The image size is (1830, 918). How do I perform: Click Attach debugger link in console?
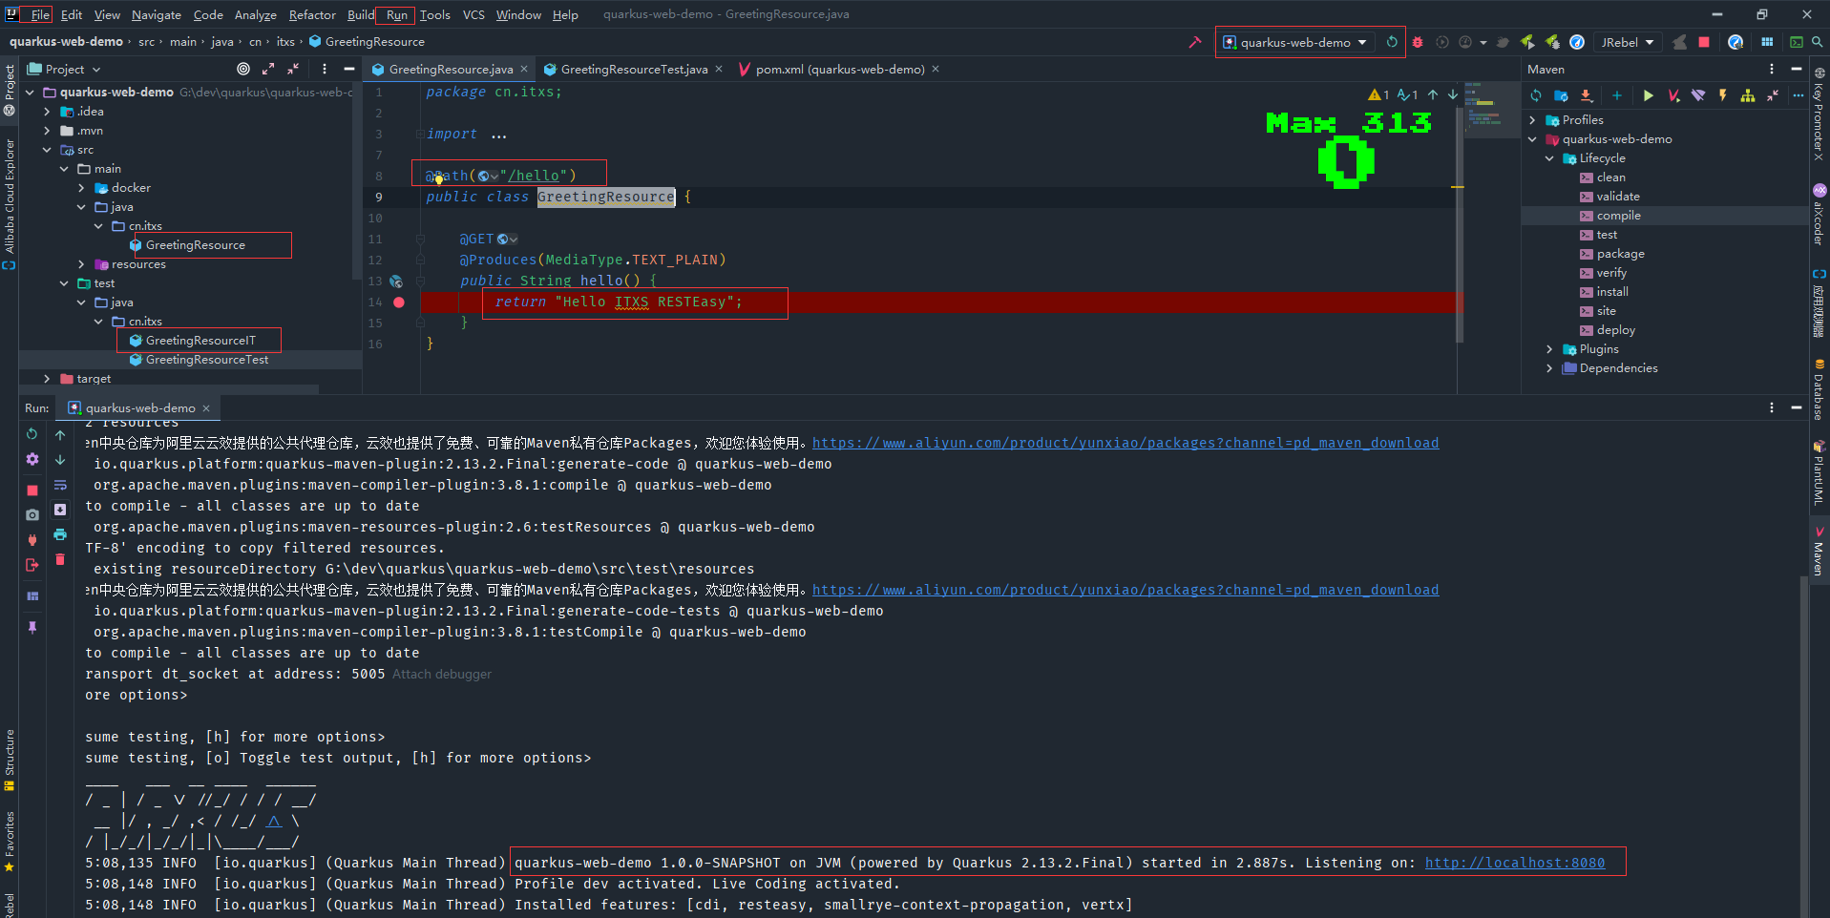click(x=442, y=674)
